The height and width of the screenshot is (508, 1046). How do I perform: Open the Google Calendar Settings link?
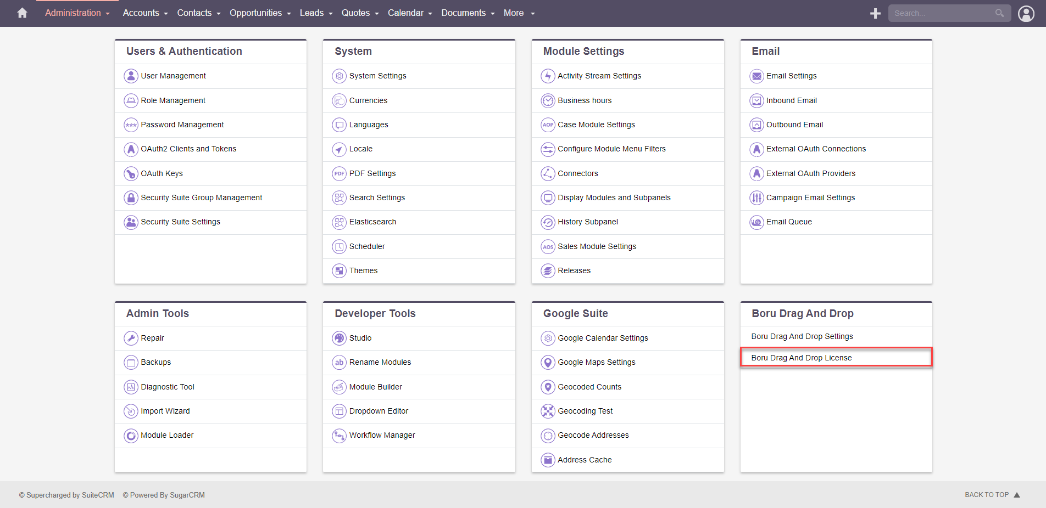tap(603, 338)
